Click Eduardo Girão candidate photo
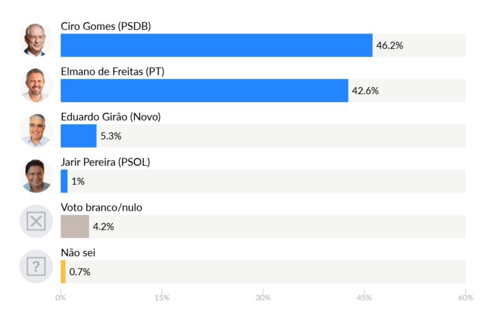This screenshot has width=485, height=318. click(x=36, y=131)
